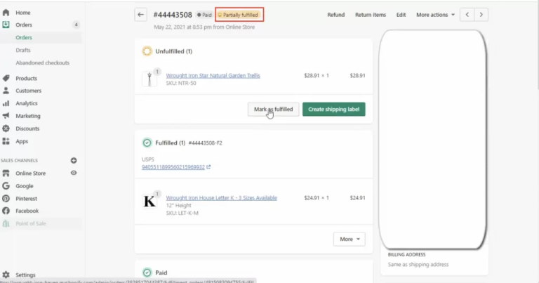Open the external USPS tracking link icon
The image size is (539, 283).
tap(208, 167)
